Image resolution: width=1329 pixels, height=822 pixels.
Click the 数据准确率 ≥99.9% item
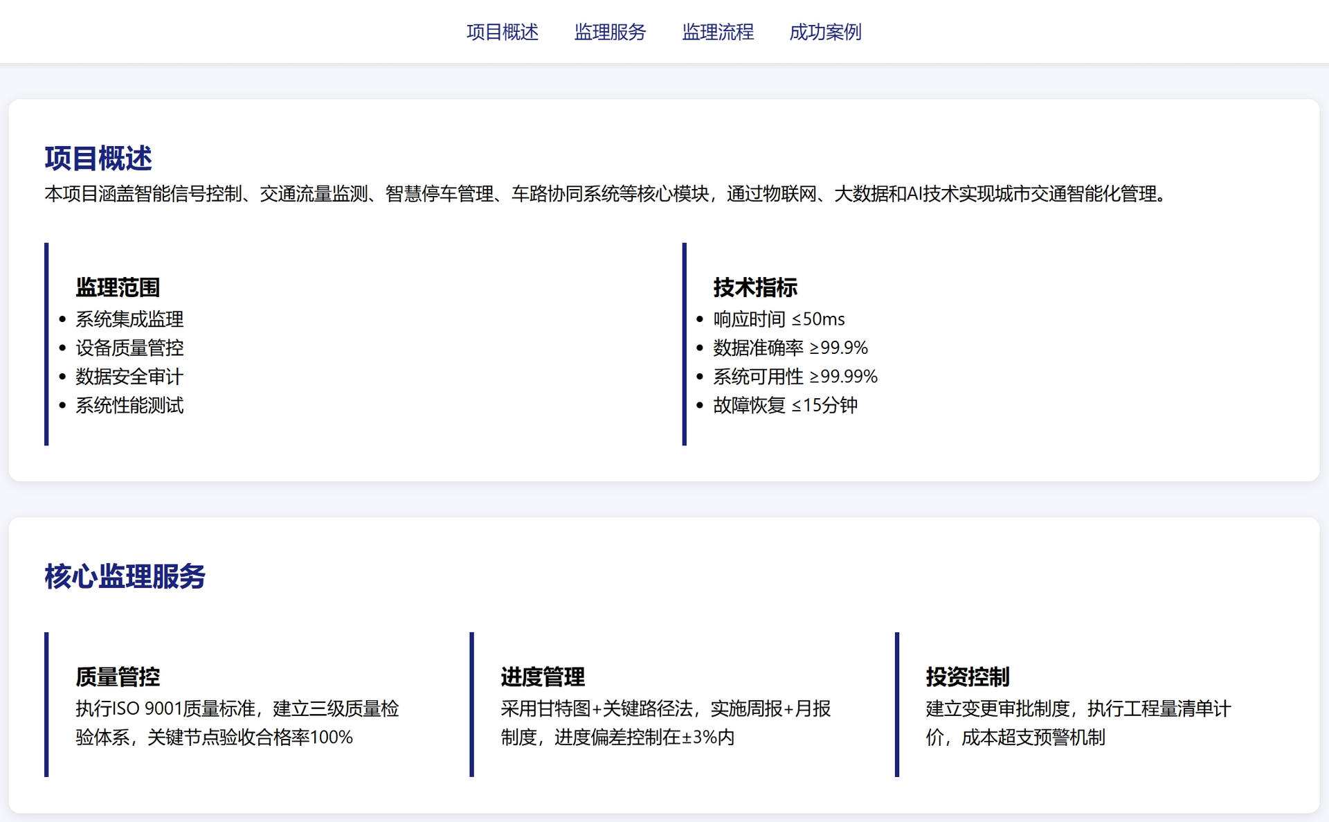(790, 348)
